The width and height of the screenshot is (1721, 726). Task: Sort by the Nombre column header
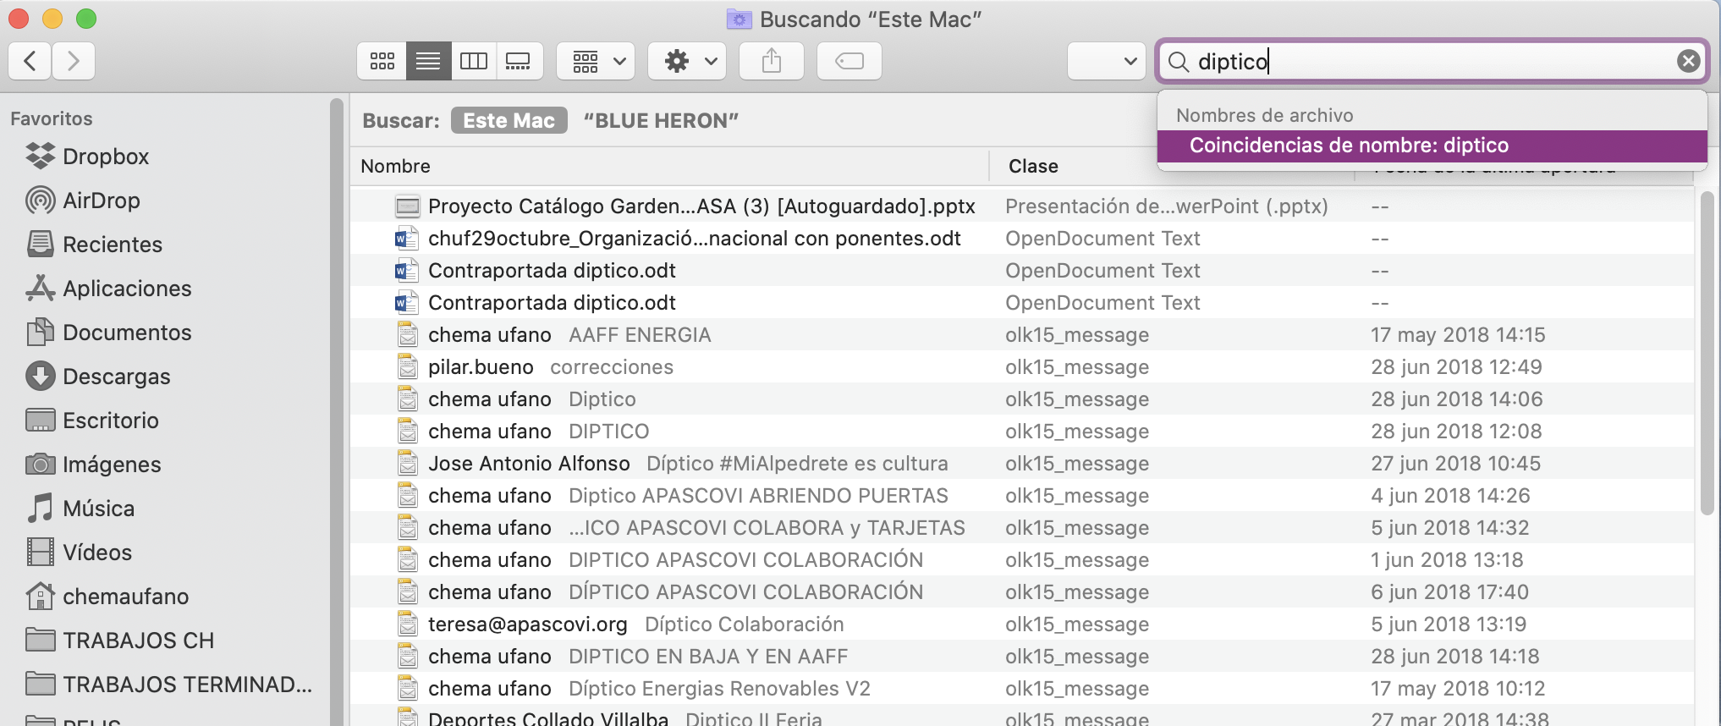[669, 166]
